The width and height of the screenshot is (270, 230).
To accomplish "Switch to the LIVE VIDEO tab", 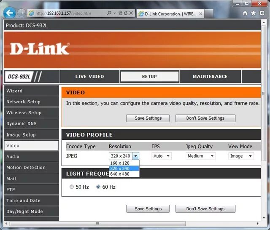I will point(89,77).
